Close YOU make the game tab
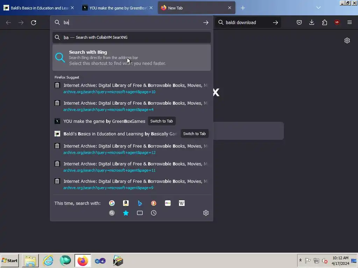The image size is (358, 268). point(151,8)
